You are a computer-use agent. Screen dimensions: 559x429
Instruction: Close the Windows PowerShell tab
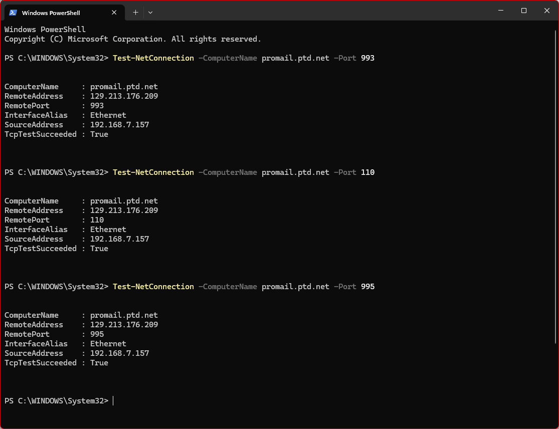(114, 13)
